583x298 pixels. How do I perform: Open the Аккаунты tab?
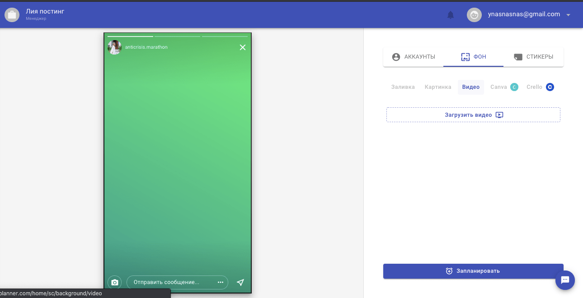point(414,57)
